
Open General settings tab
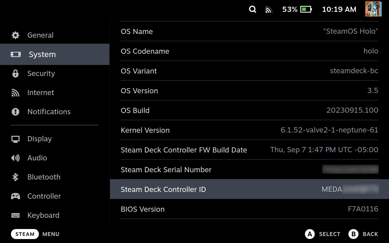click(x=55, y=35)
